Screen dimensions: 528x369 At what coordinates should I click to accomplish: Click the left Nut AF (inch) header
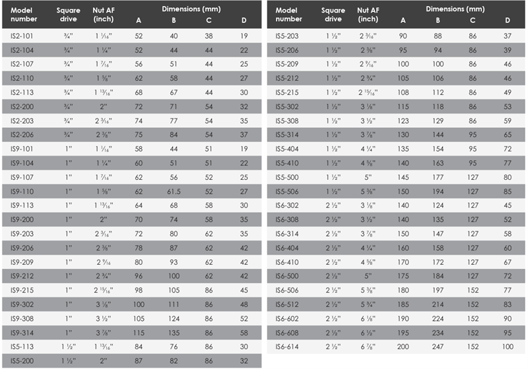(104, 14)
